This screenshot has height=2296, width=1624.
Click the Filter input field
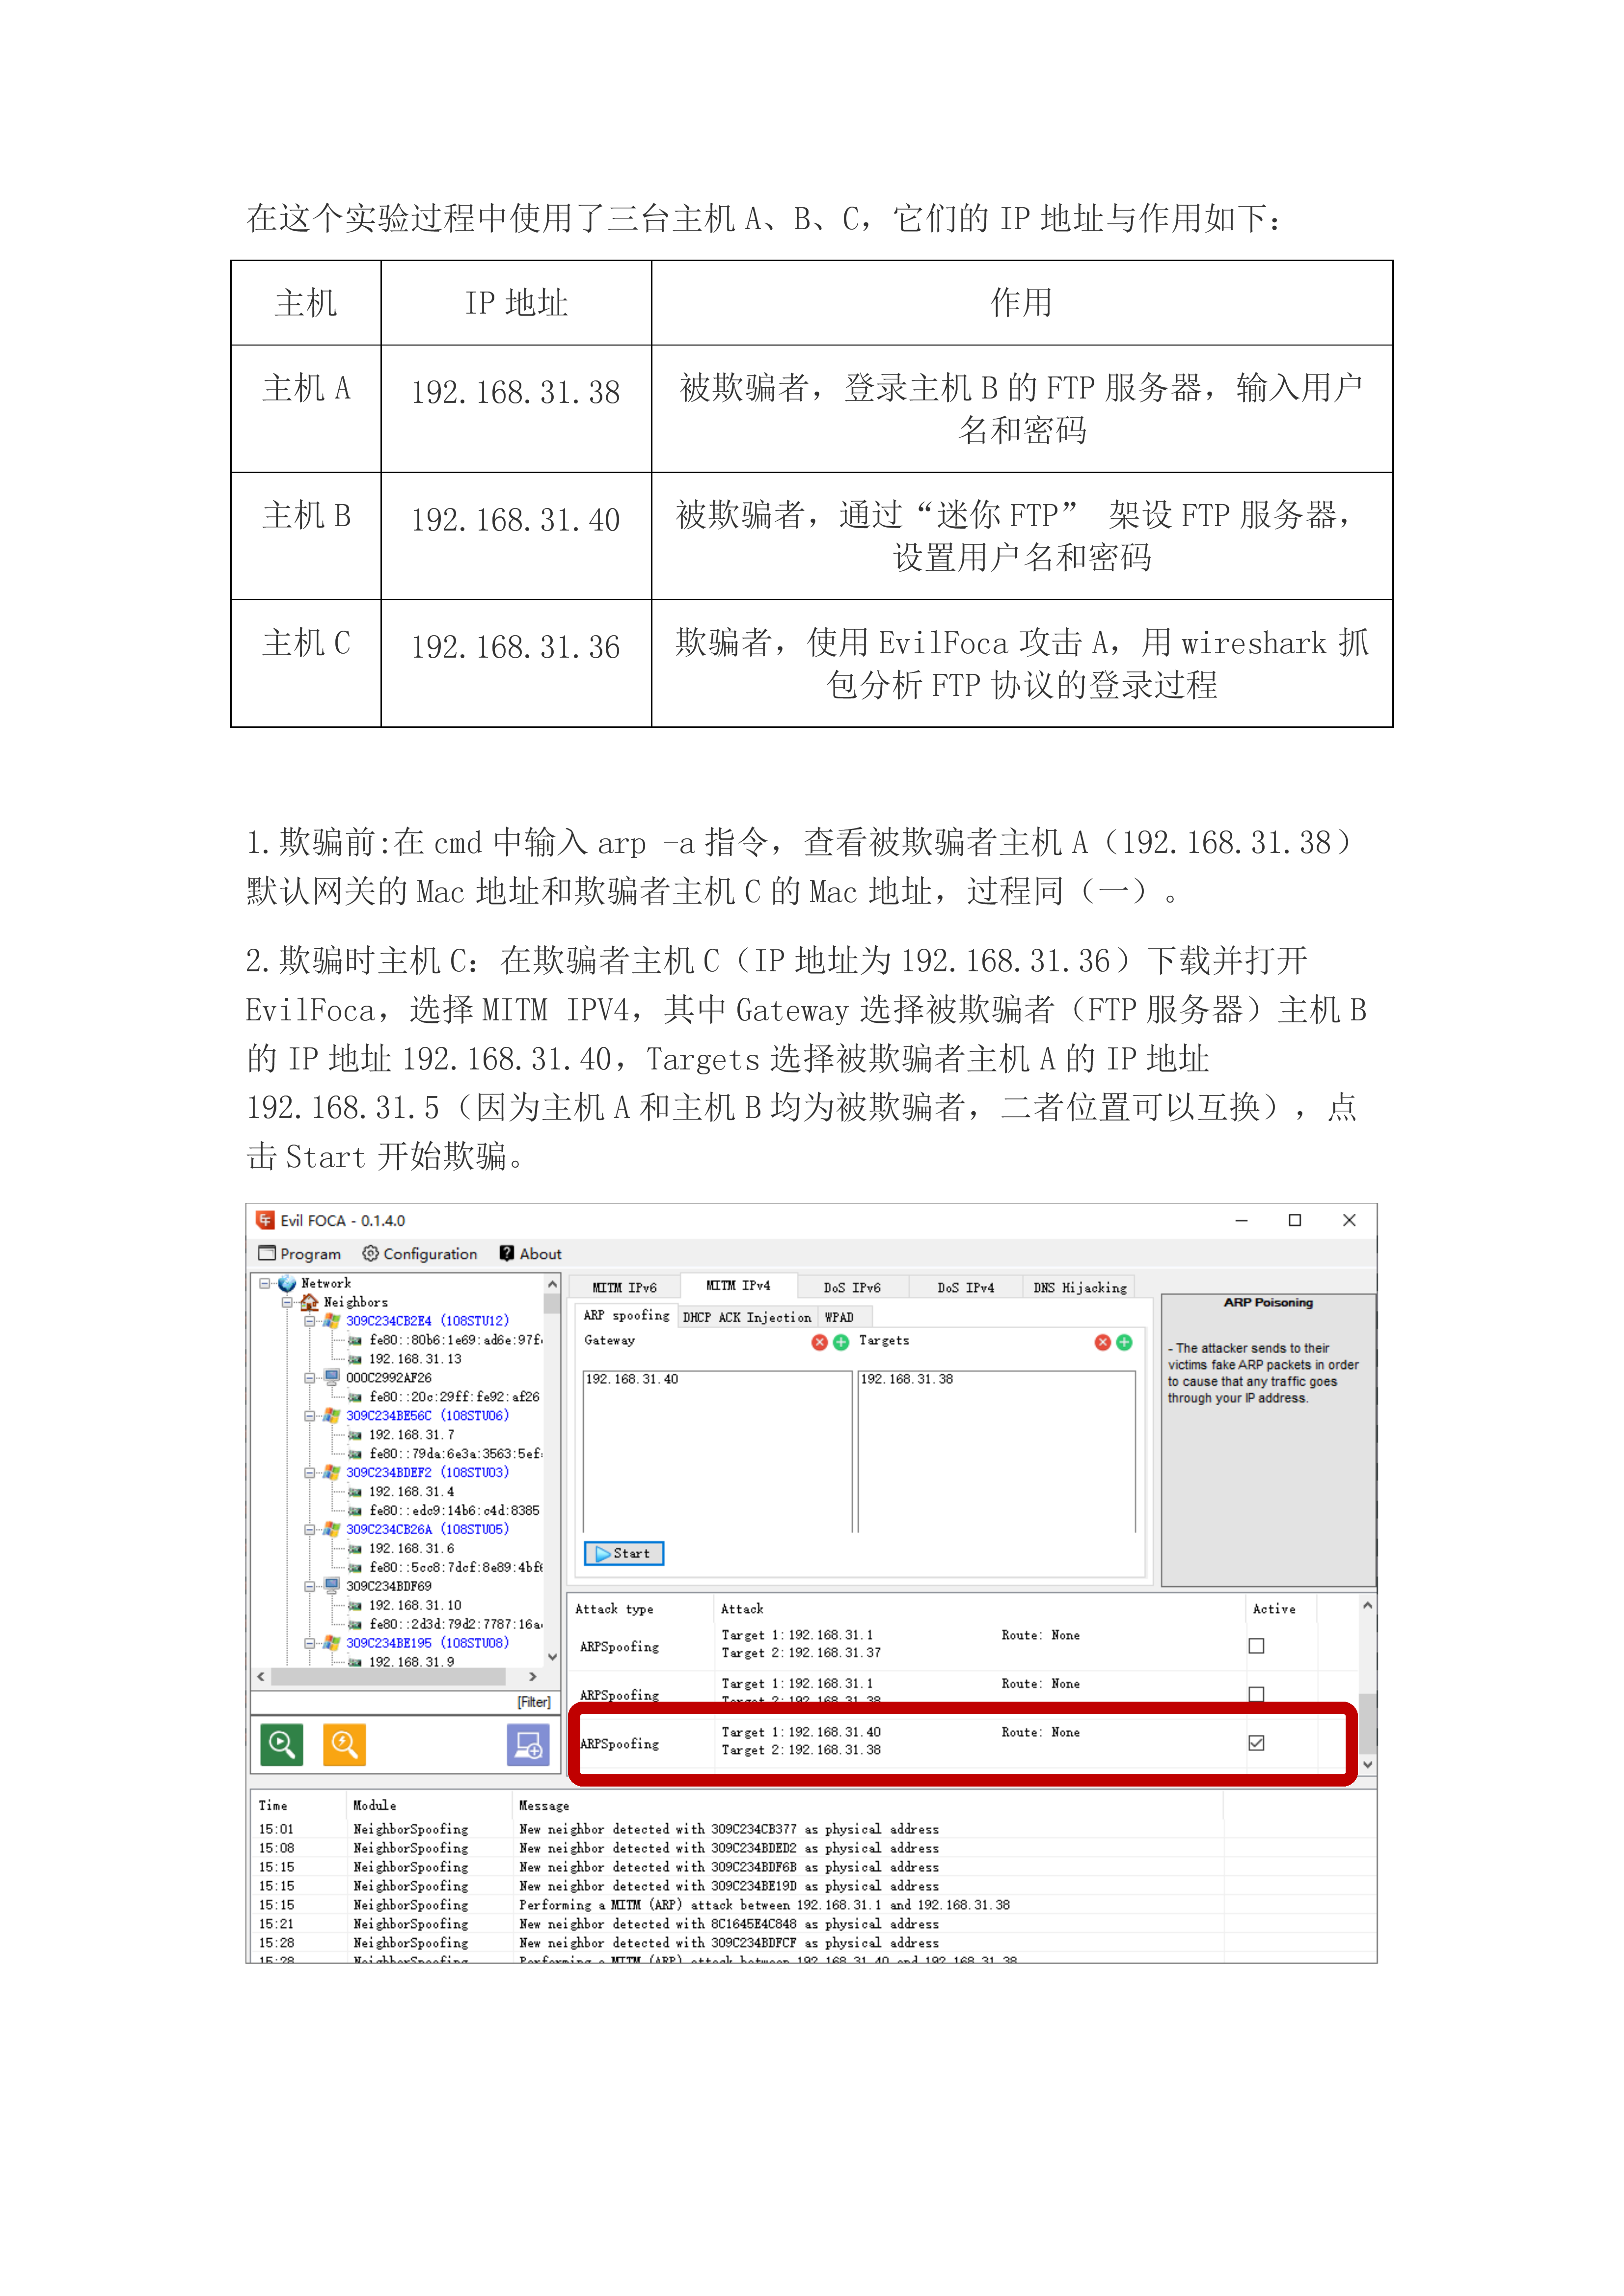click(x=400, y=1702)
